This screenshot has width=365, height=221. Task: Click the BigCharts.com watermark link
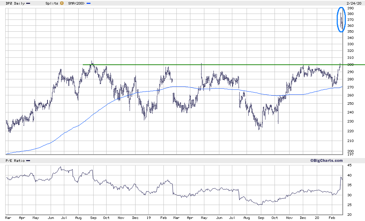(x=326, y=160)
